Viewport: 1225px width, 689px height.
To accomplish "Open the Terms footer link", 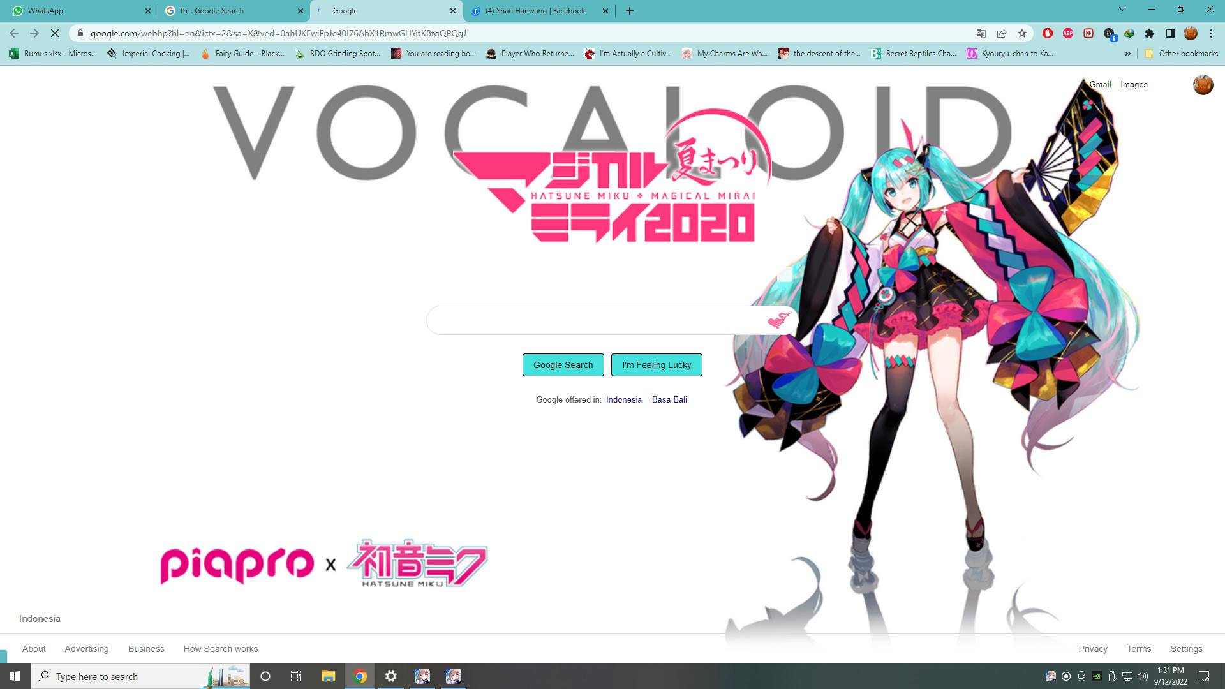I will tap(1139, 649).
